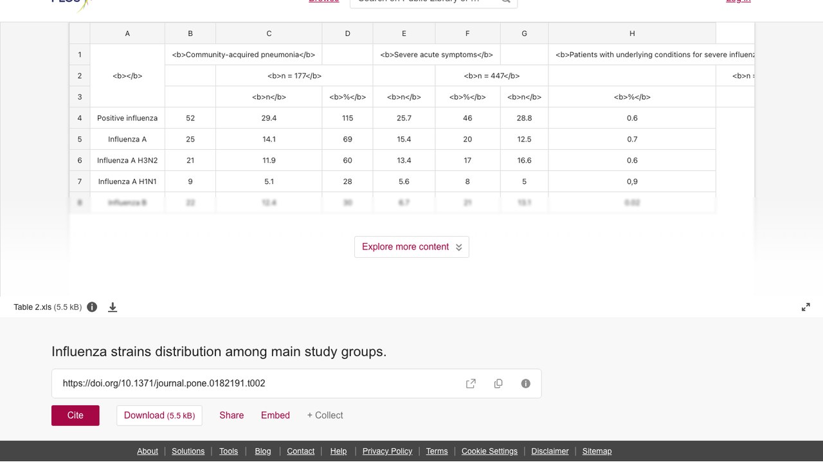The height and width of the screenshot is (463, 823).
Task: Download Table 2.xls using the arrow icon
Action: (113, 307)
